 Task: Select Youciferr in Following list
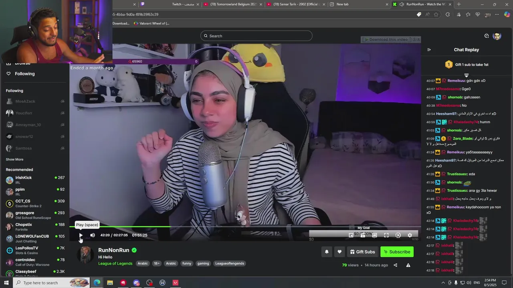[35, 113]
